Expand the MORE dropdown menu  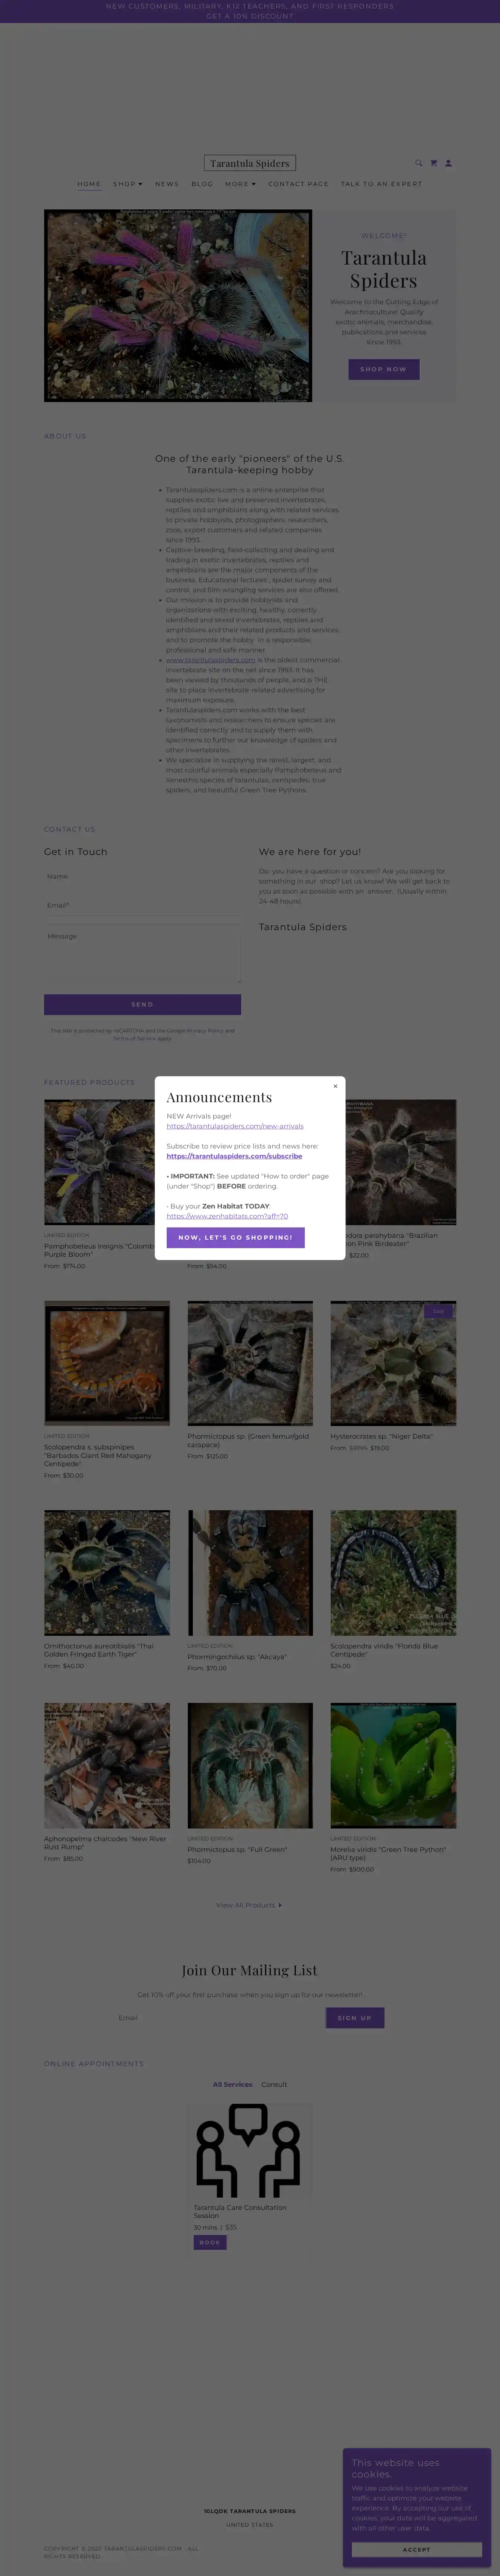(x=240, y=184)
